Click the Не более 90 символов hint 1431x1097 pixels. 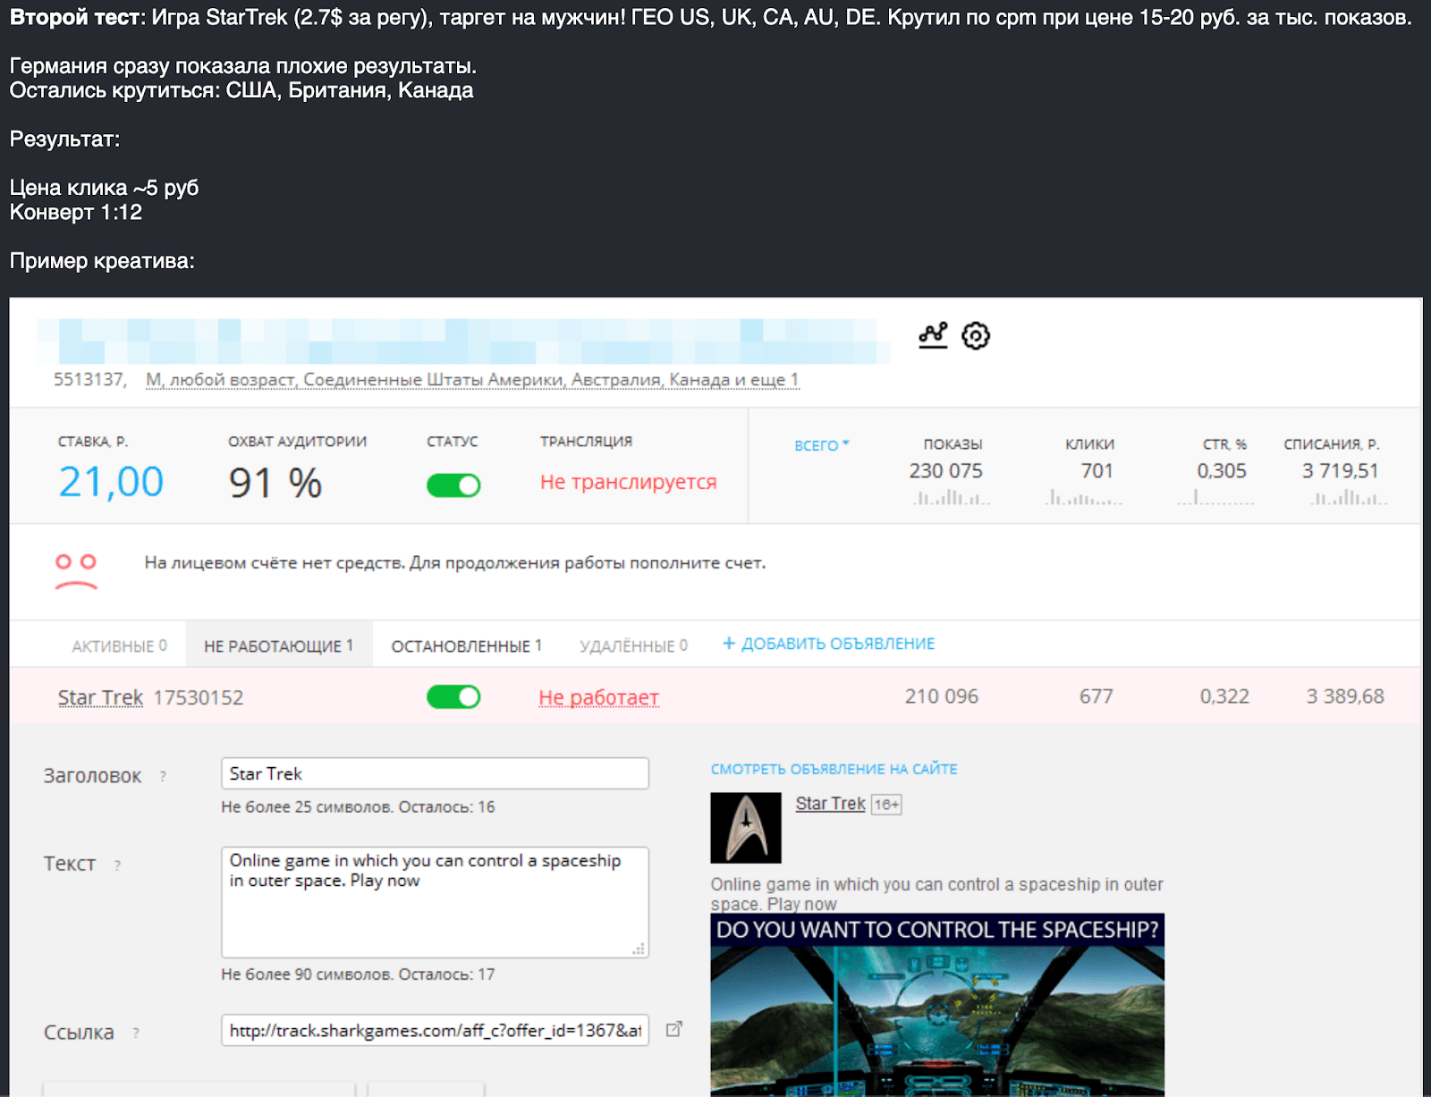pyautogui.click(x=358, y=975)
